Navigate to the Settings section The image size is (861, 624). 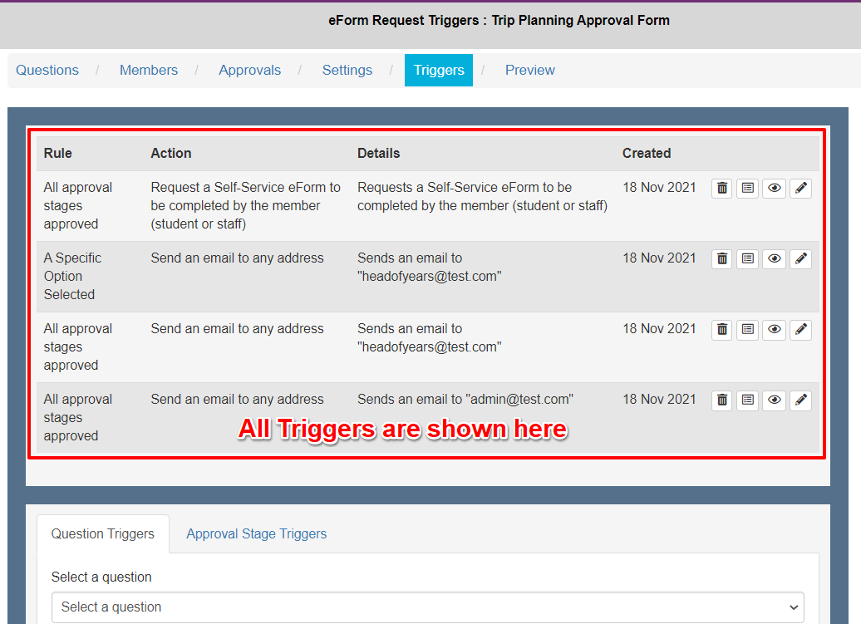[x=347, y=71]
